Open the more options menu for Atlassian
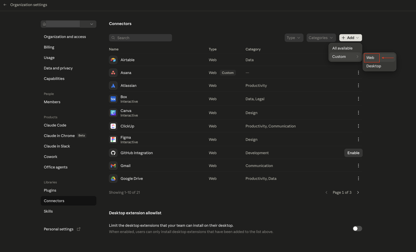This screenshot has width=416, height=252. point(358,86)
